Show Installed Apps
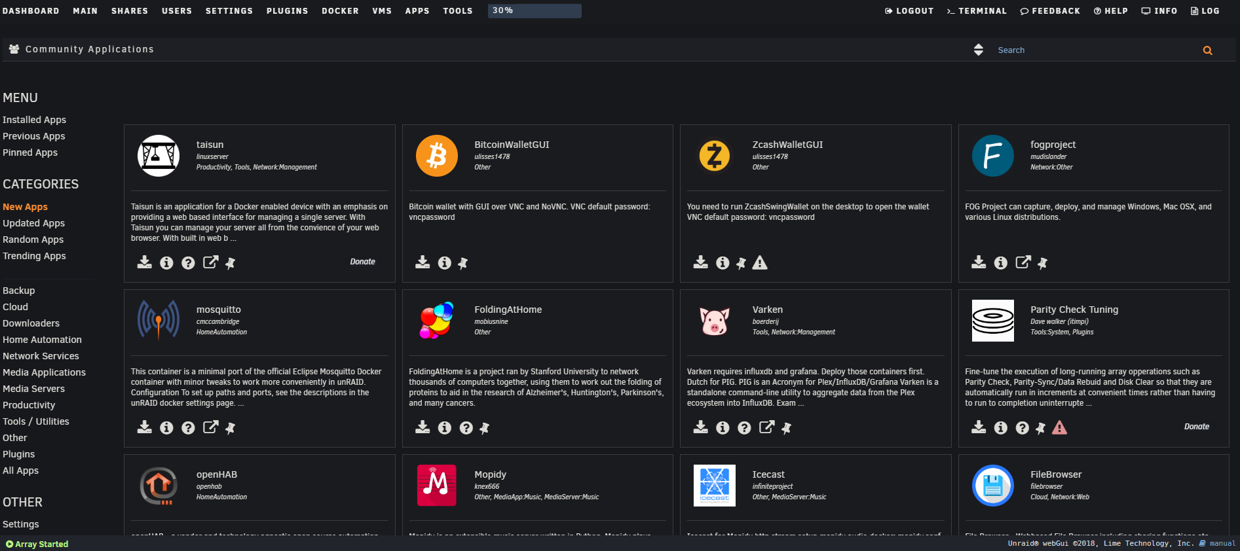Screen dimensions: 1240x551 (x=34, y=120)
